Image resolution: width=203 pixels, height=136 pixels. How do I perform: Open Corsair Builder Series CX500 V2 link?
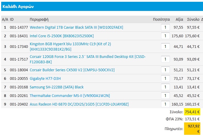72,70
